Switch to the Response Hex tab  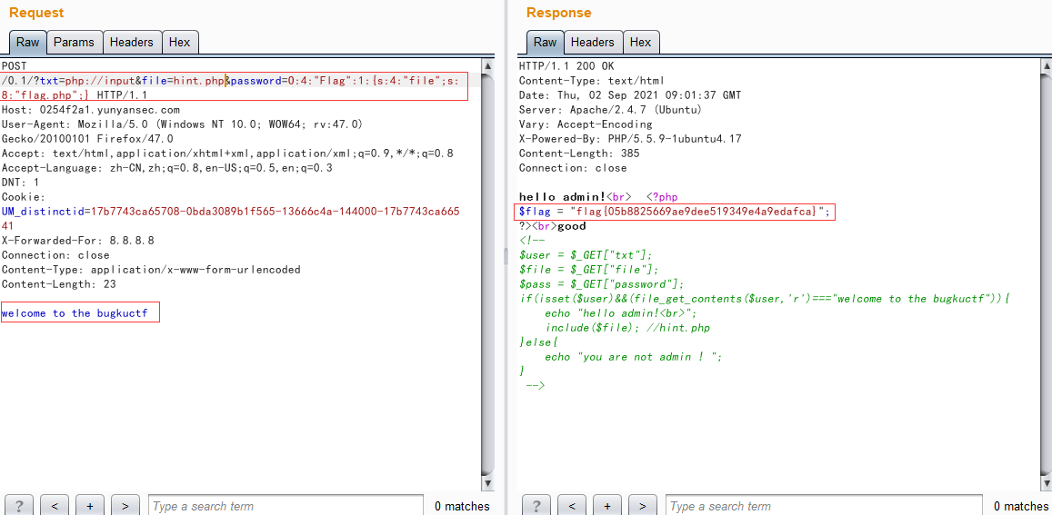641,43
